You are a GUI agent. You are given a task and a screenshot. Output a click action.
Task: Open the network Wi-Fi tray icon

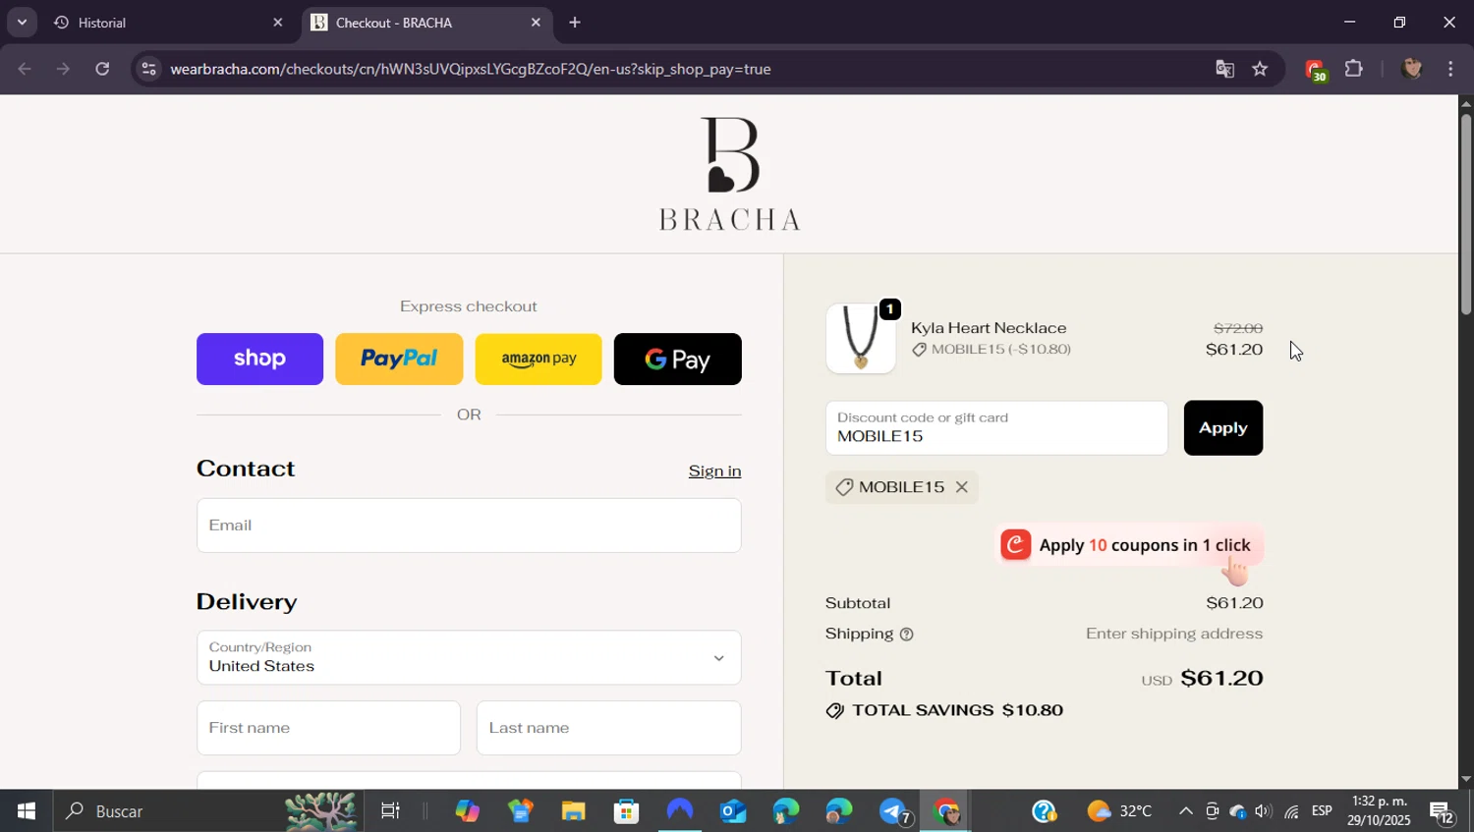(1291, 811)
